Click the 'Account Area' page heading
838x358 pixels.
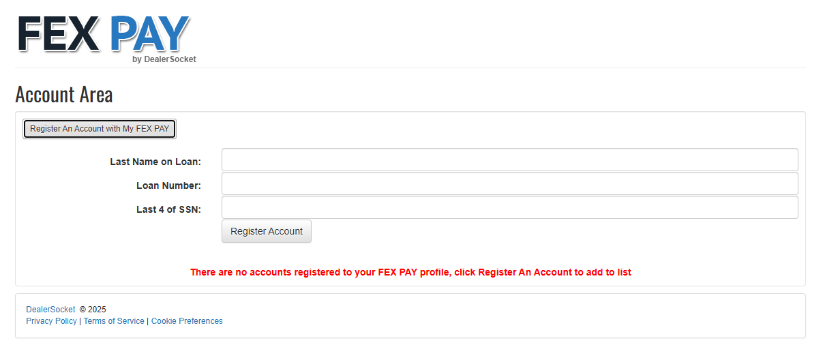click(x=64, y=94)
